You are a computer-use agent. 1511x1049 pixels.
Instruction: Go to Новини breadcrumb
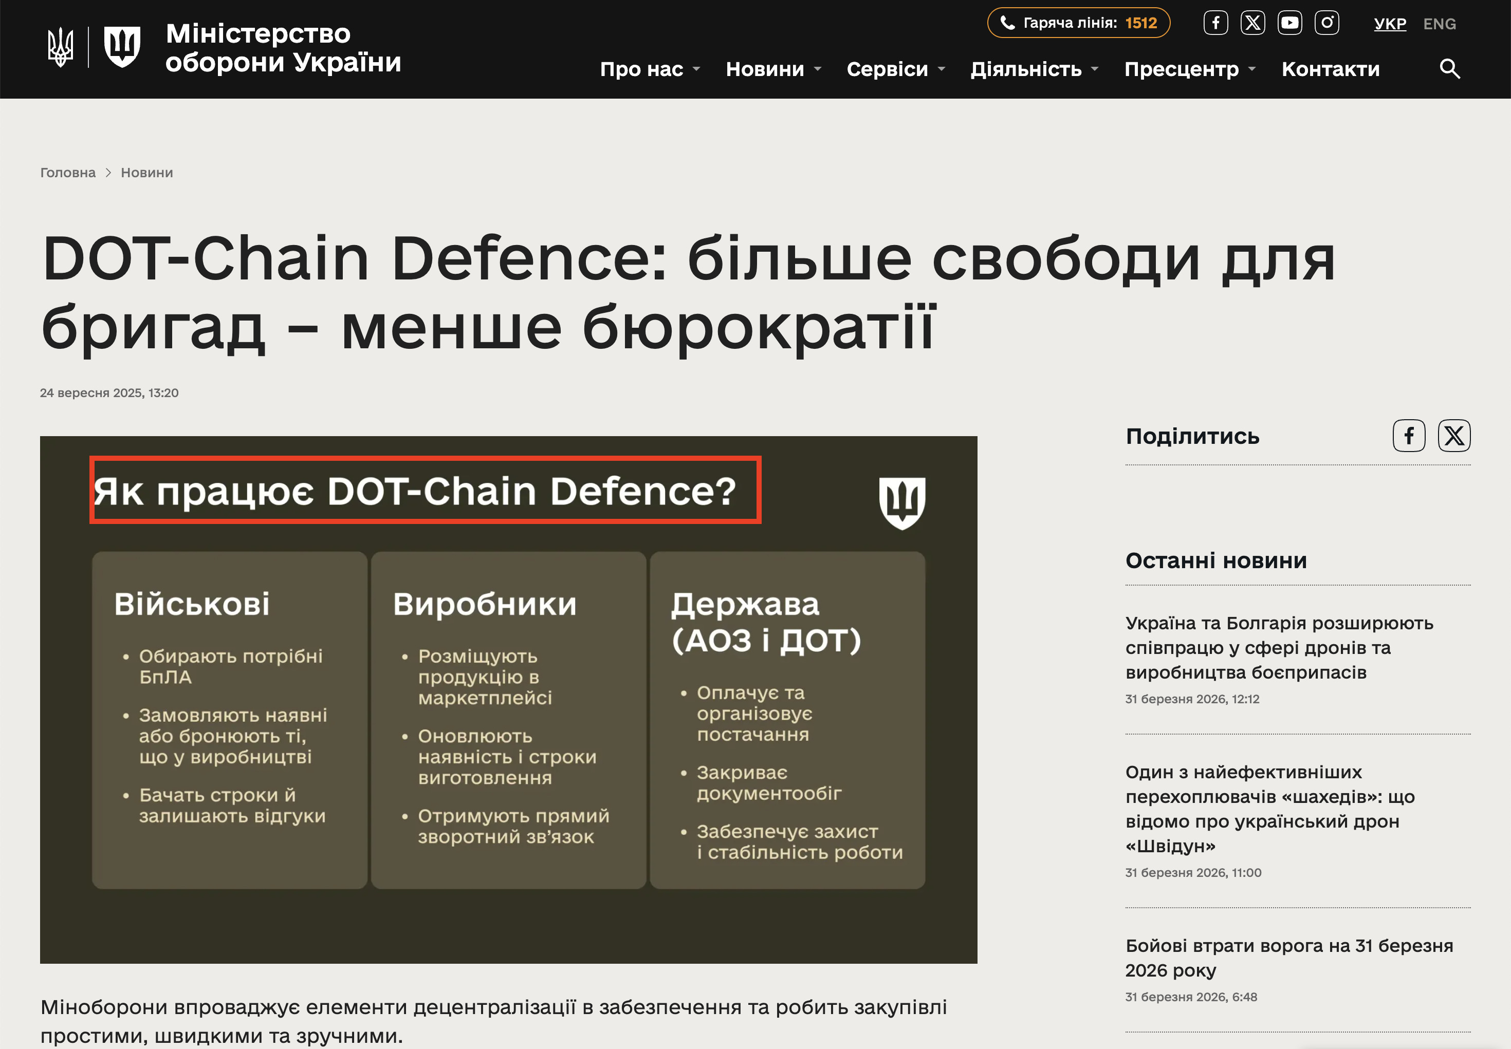(x=146, y=172)
